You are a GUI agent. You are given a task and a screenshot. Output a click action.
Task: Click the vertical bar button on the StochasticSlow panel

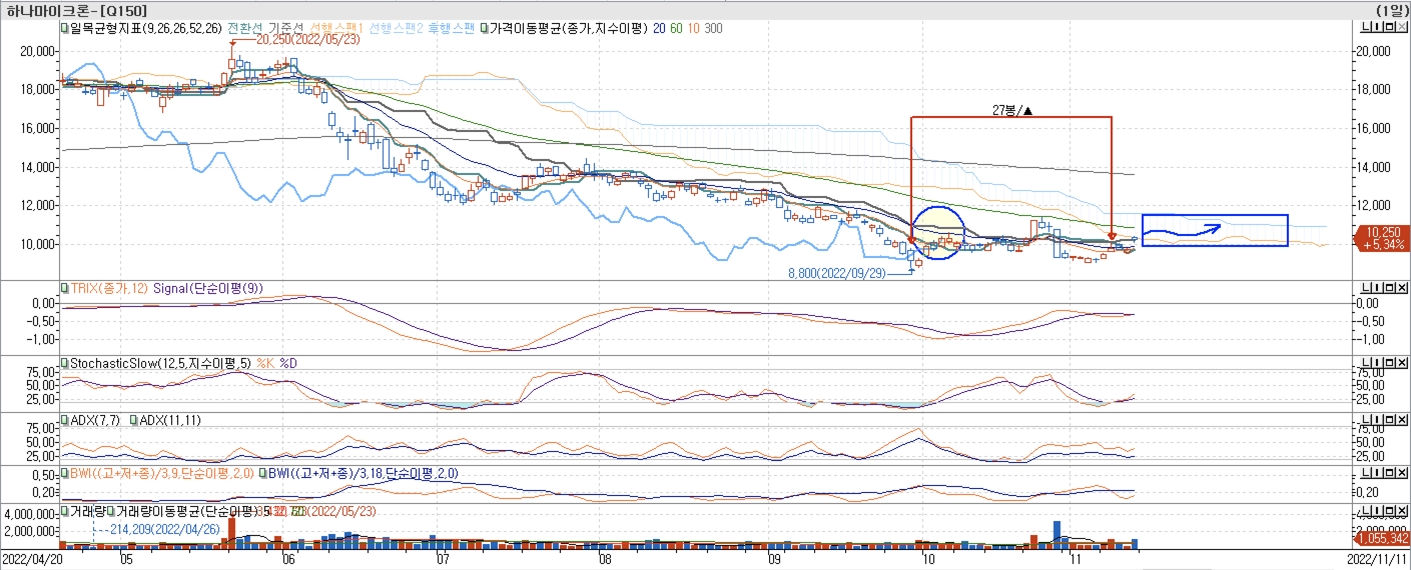[1377, 362]
